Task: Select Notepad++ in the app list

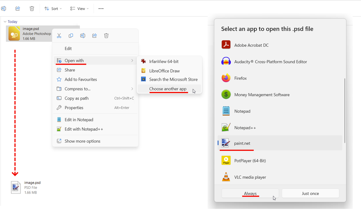Action: [280, 128]
